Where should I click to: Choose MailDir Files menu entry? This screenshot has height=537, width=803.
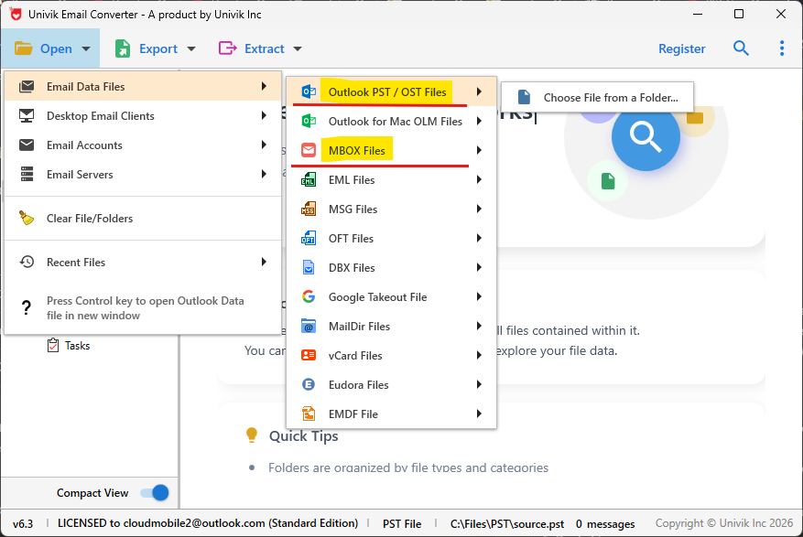[x=392, y=326]
